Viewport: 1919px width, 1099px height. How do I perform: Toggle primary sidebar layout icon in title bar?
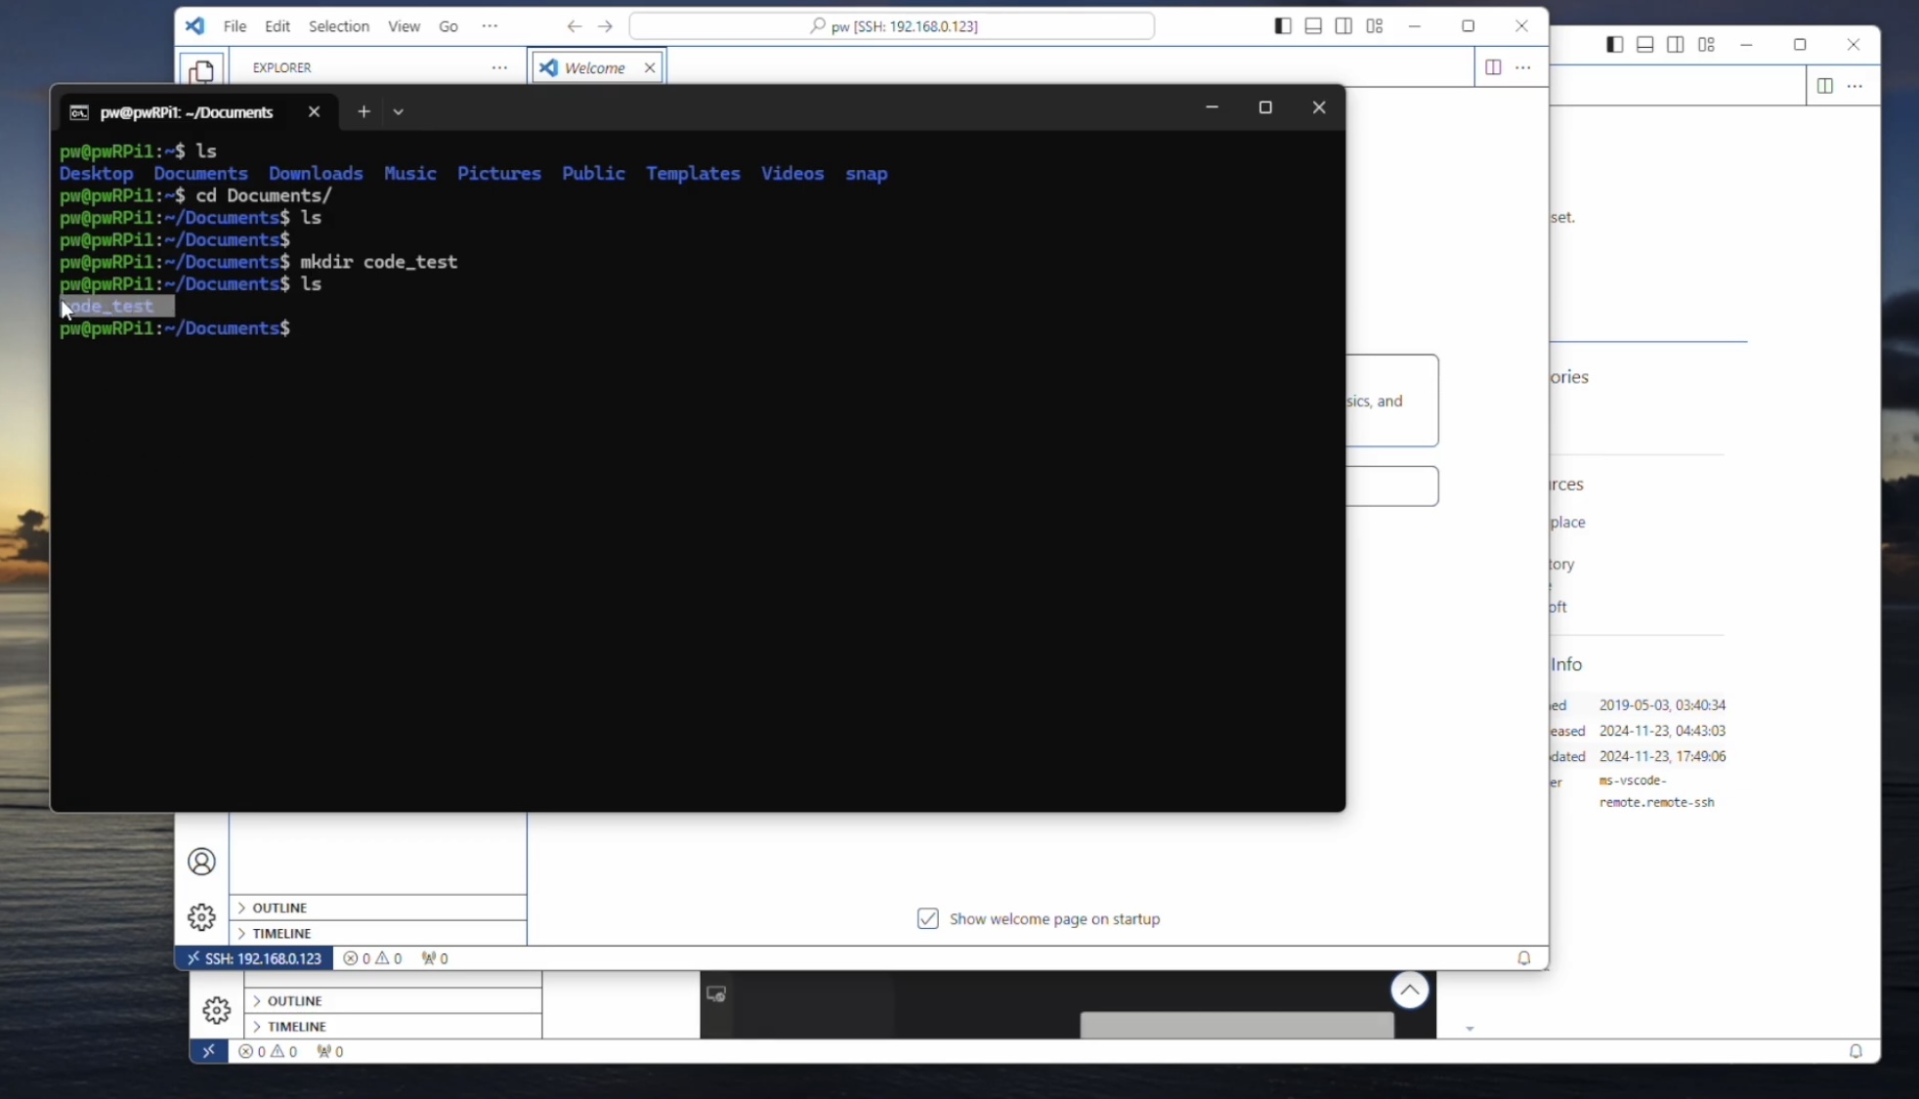point(1282,26)
